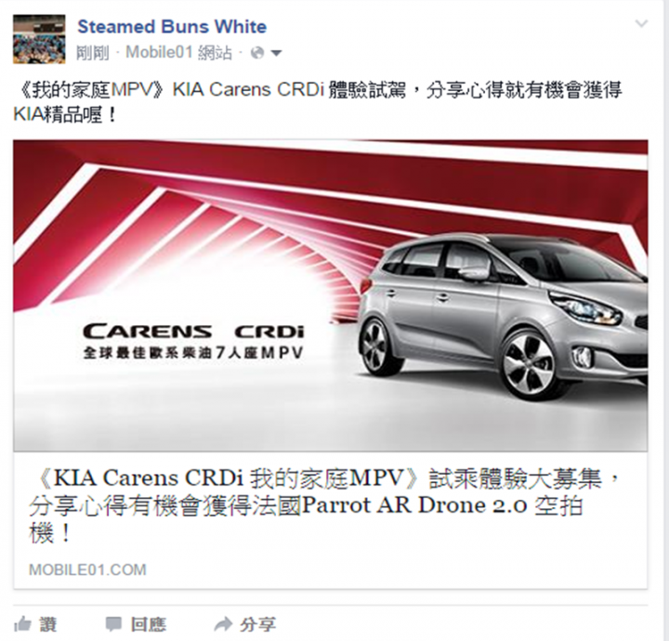Expand the post options chevron

pyautogui.click(x=641, y=23)
